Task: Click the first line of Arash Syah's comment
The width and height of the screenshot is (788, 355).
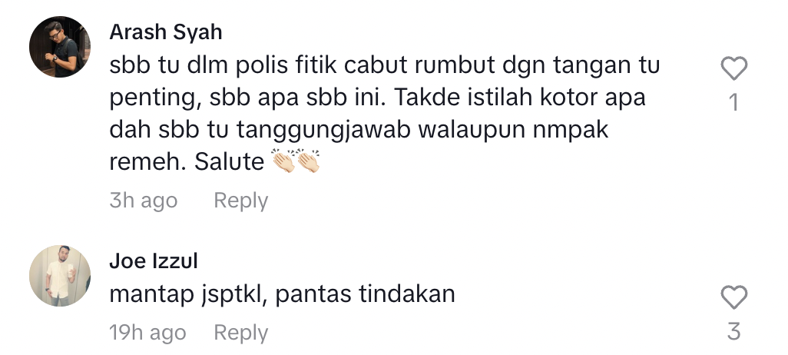Action: (385, 65)
